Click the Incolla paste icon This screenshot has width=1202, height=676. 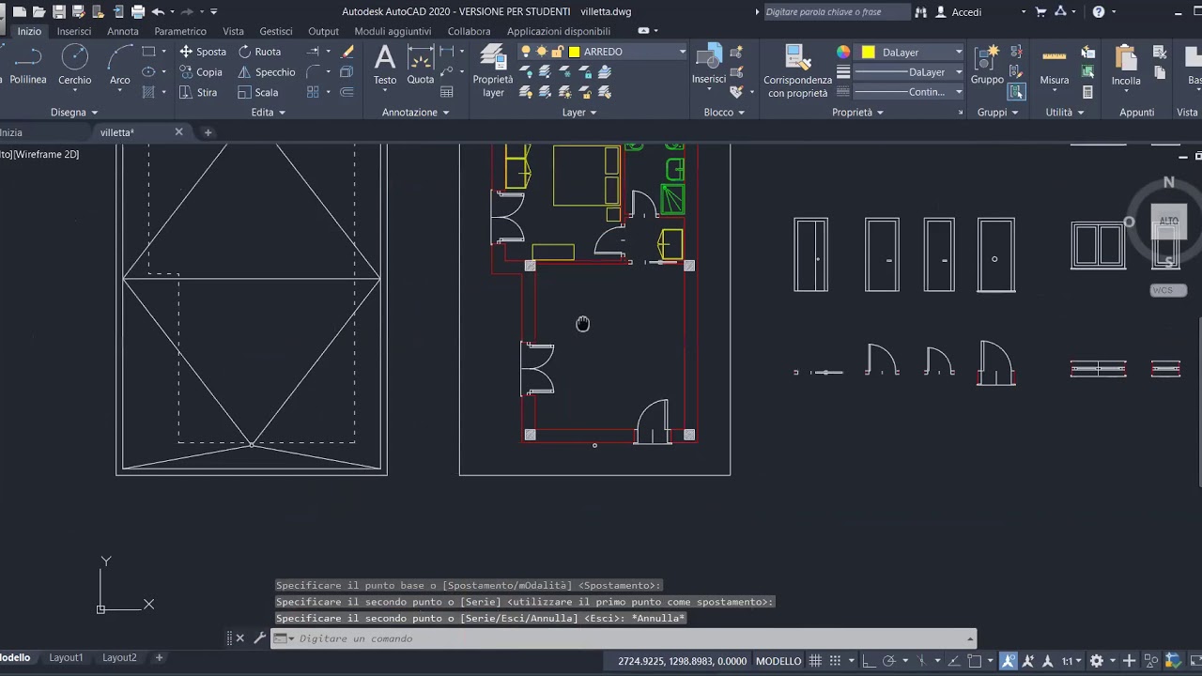pos(1126,66)
